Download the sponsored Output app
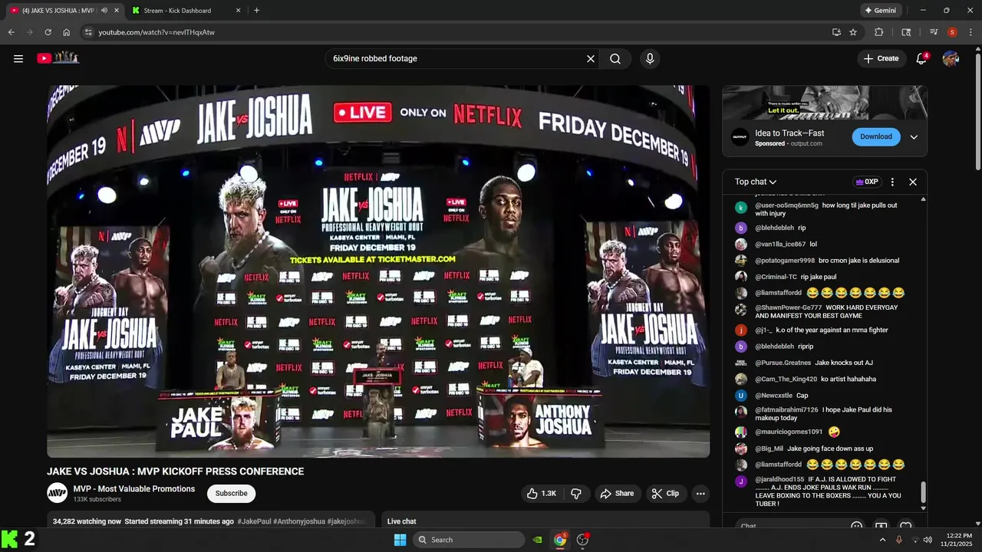This screenshot has width=982, height=552. pyautogui.click(x=875, y=136)
